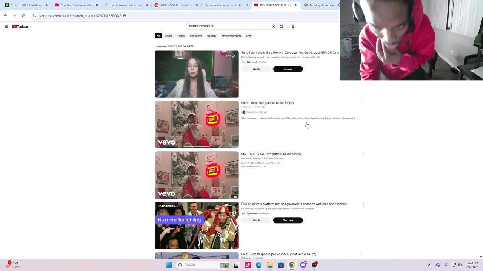Viewport: 483px width, 271px height.
Task: Launch TikTok from the taskbar
Action: [x=248, y=265]
